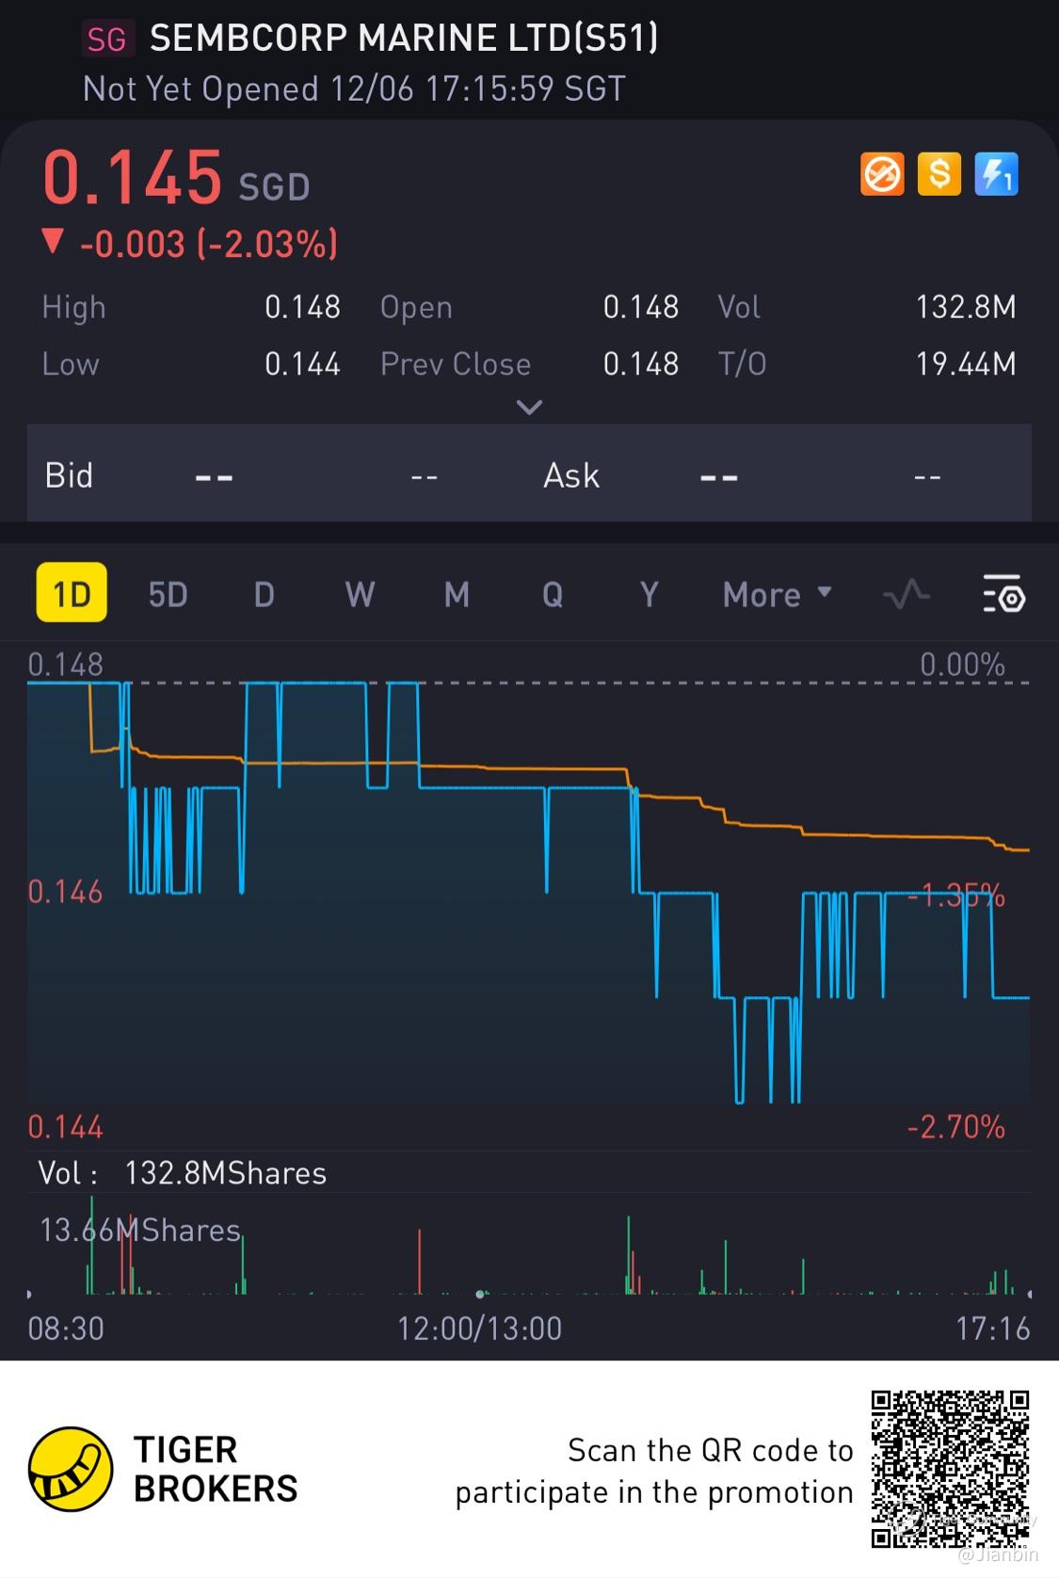This screenshot has height=1578, width=1059.
Task: Switch to the 5D chart period
Action: (168, 595)
